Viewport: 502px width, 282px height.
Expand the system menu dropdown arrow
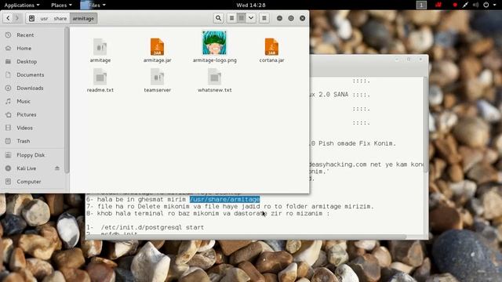[x=495, y=5]
